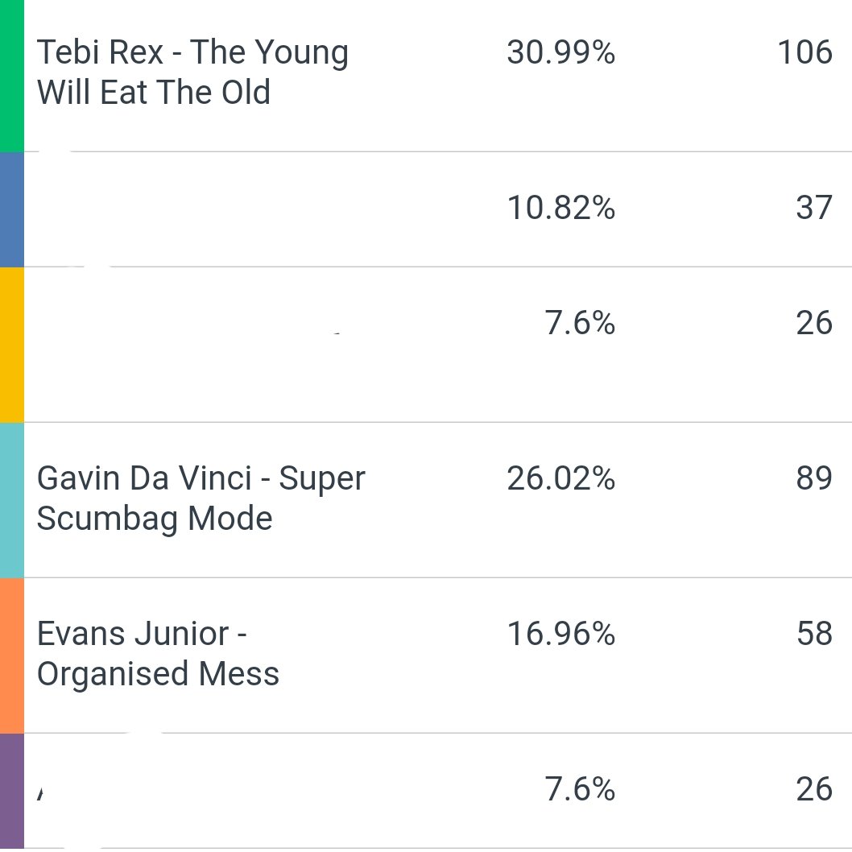Select the 89 vote count
This screenshot has height=852, width=852.
point(814,478)
